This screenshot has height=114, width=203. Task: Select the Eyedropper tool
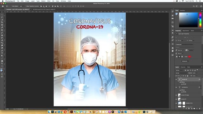2,28
